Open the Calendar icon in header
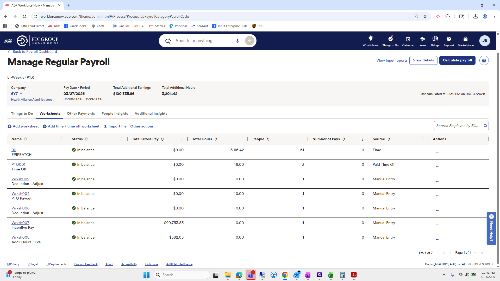The image size is (500, 281). tap(408, 39)
